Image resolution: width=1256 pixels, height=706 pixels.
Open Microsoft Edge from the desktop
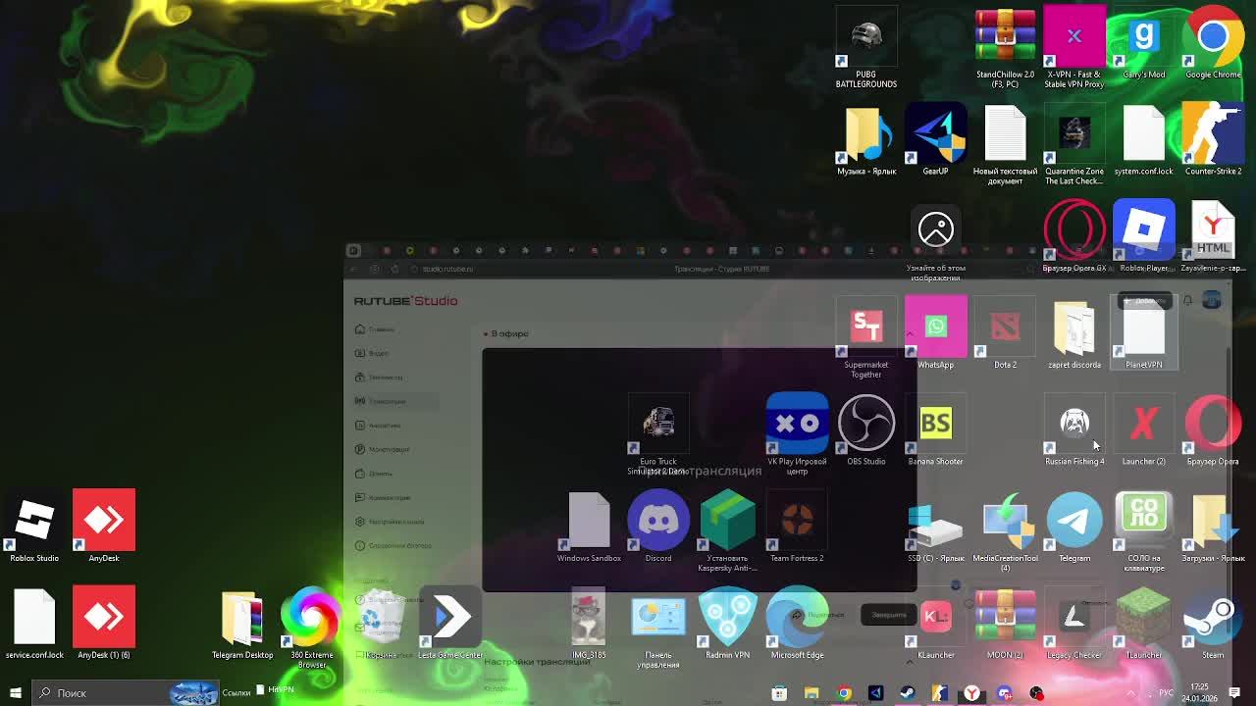point(797,617)
